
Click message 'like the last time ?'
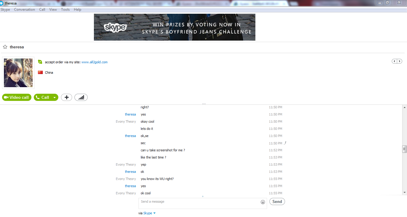click(153, 157)
